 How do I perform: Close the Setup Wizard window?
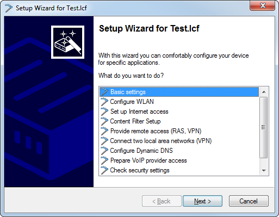pyautogui.click(x=262, y=5)
